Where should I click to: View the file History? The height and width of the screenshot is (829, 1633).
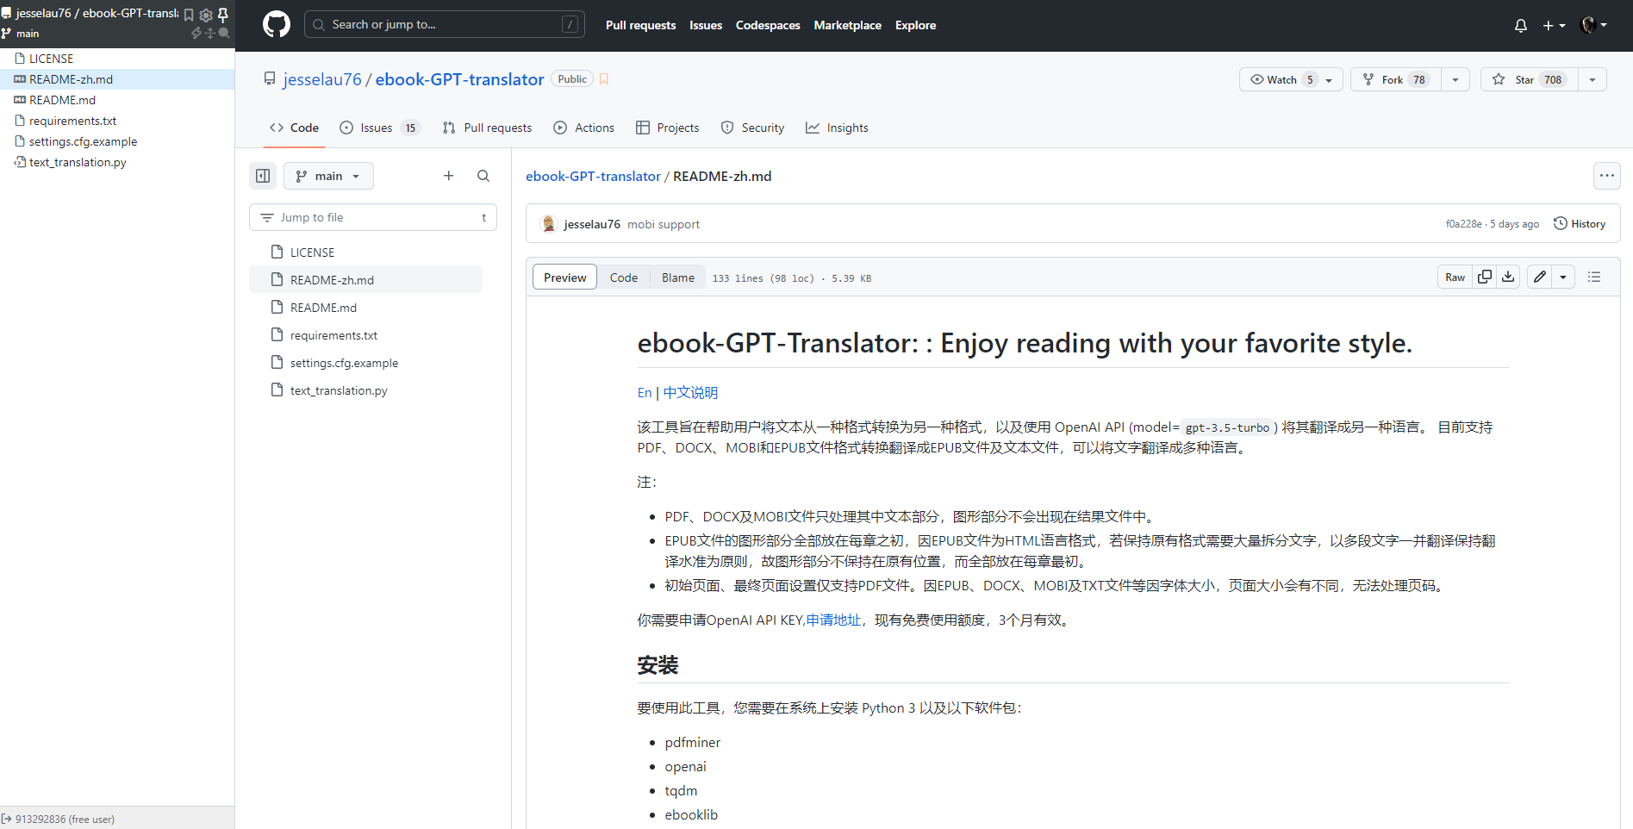(x=1580, y=224)
